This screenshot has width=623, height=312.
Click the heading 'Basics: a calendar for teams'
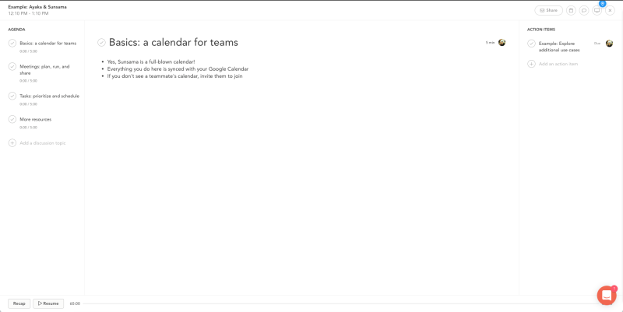click(174, 43)
